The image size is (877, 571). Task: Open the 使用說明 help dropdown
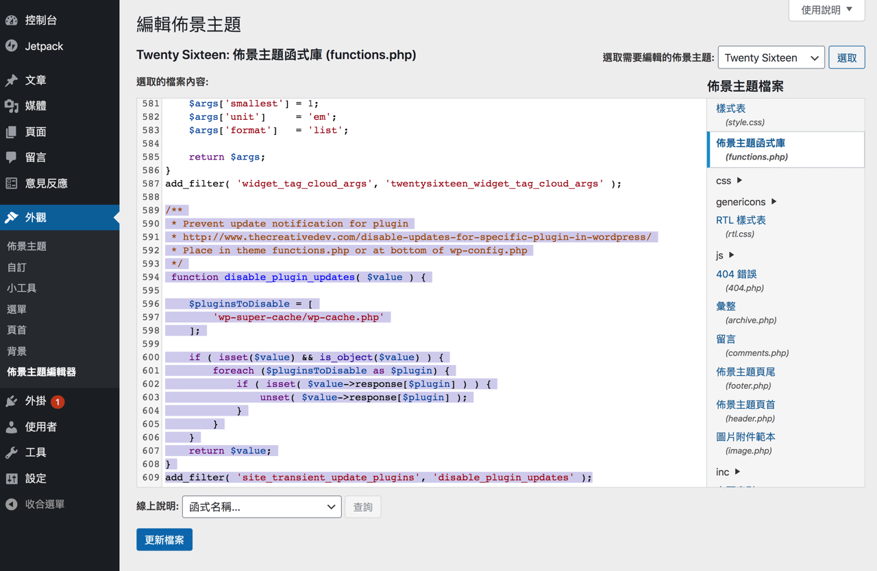[x=827, y=10]
